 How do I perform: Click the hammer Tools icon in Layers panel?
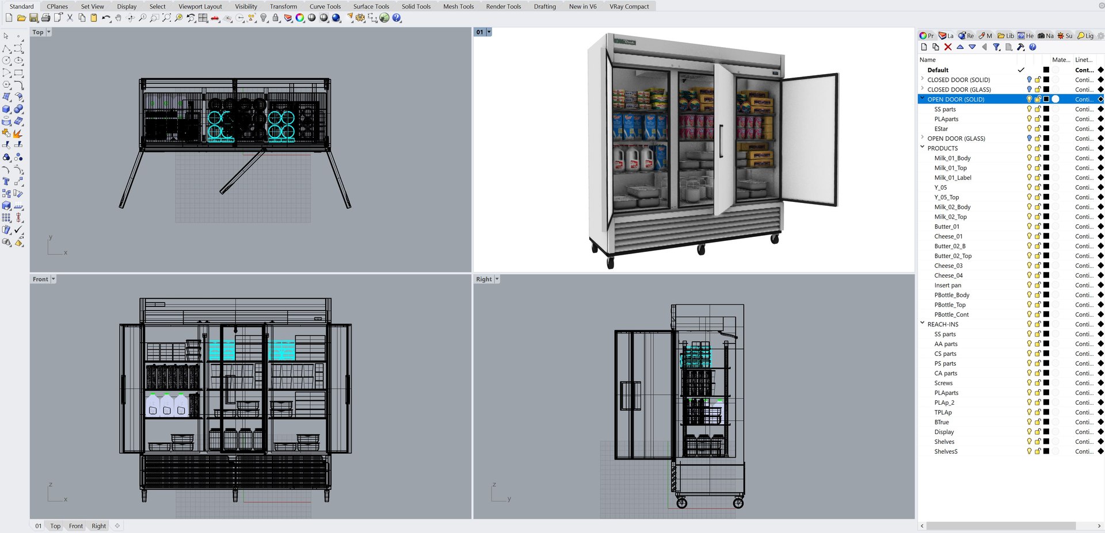1020,47
